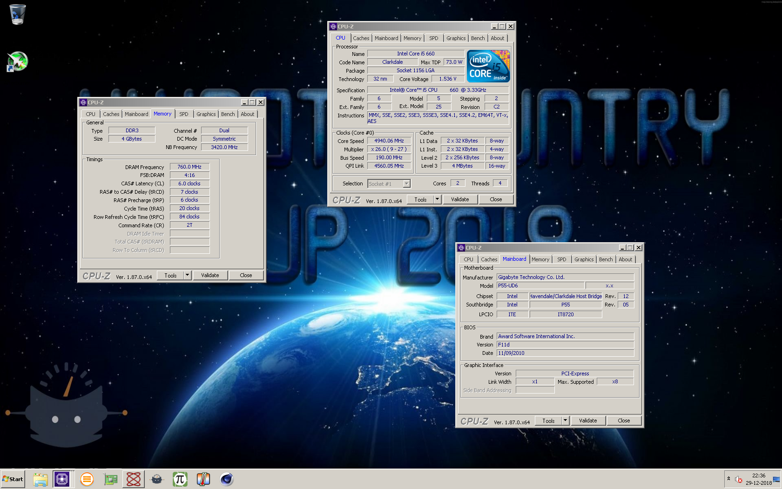
Task: Click the QPI Link 4560.05 MHz value
Action: [x=389, y=166]
